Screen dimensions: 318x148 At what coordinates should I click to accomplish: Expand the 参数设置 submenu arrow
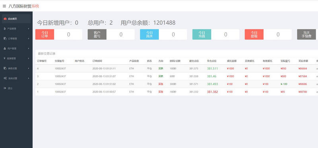click(x=29, y=68)
